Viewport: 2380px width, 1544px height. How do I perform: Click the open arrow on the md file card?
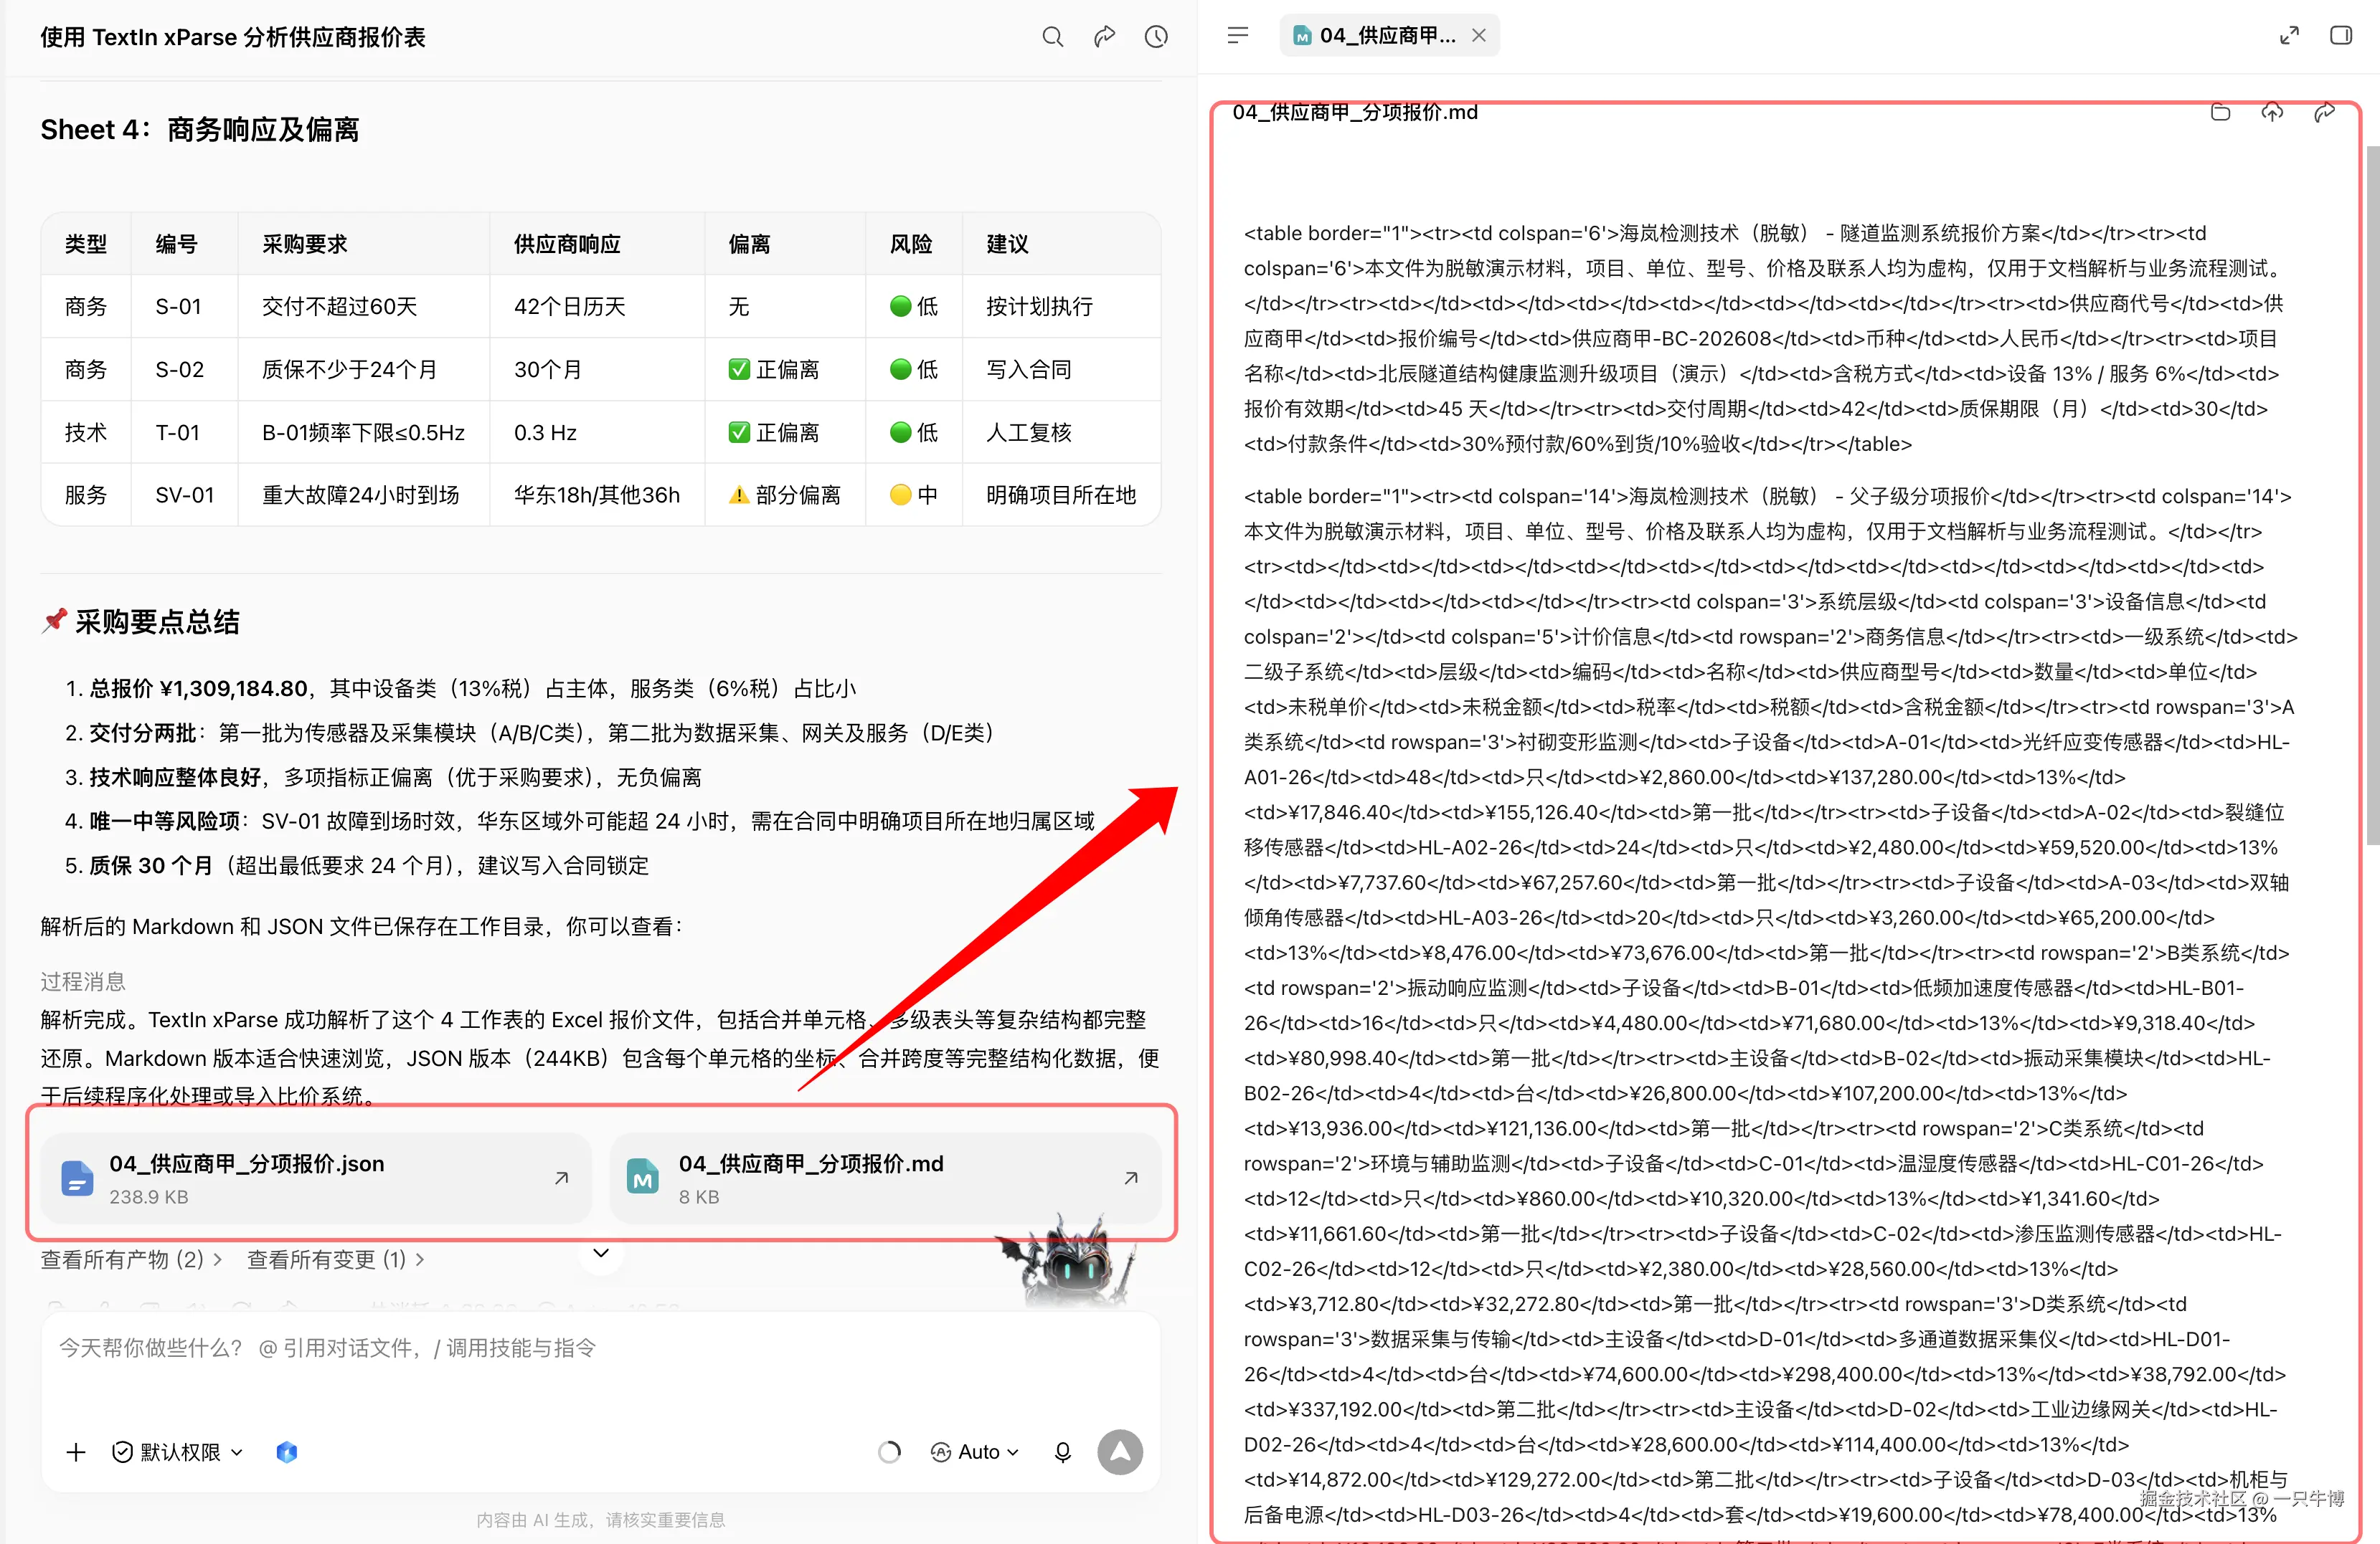tap(1131, 1178)
